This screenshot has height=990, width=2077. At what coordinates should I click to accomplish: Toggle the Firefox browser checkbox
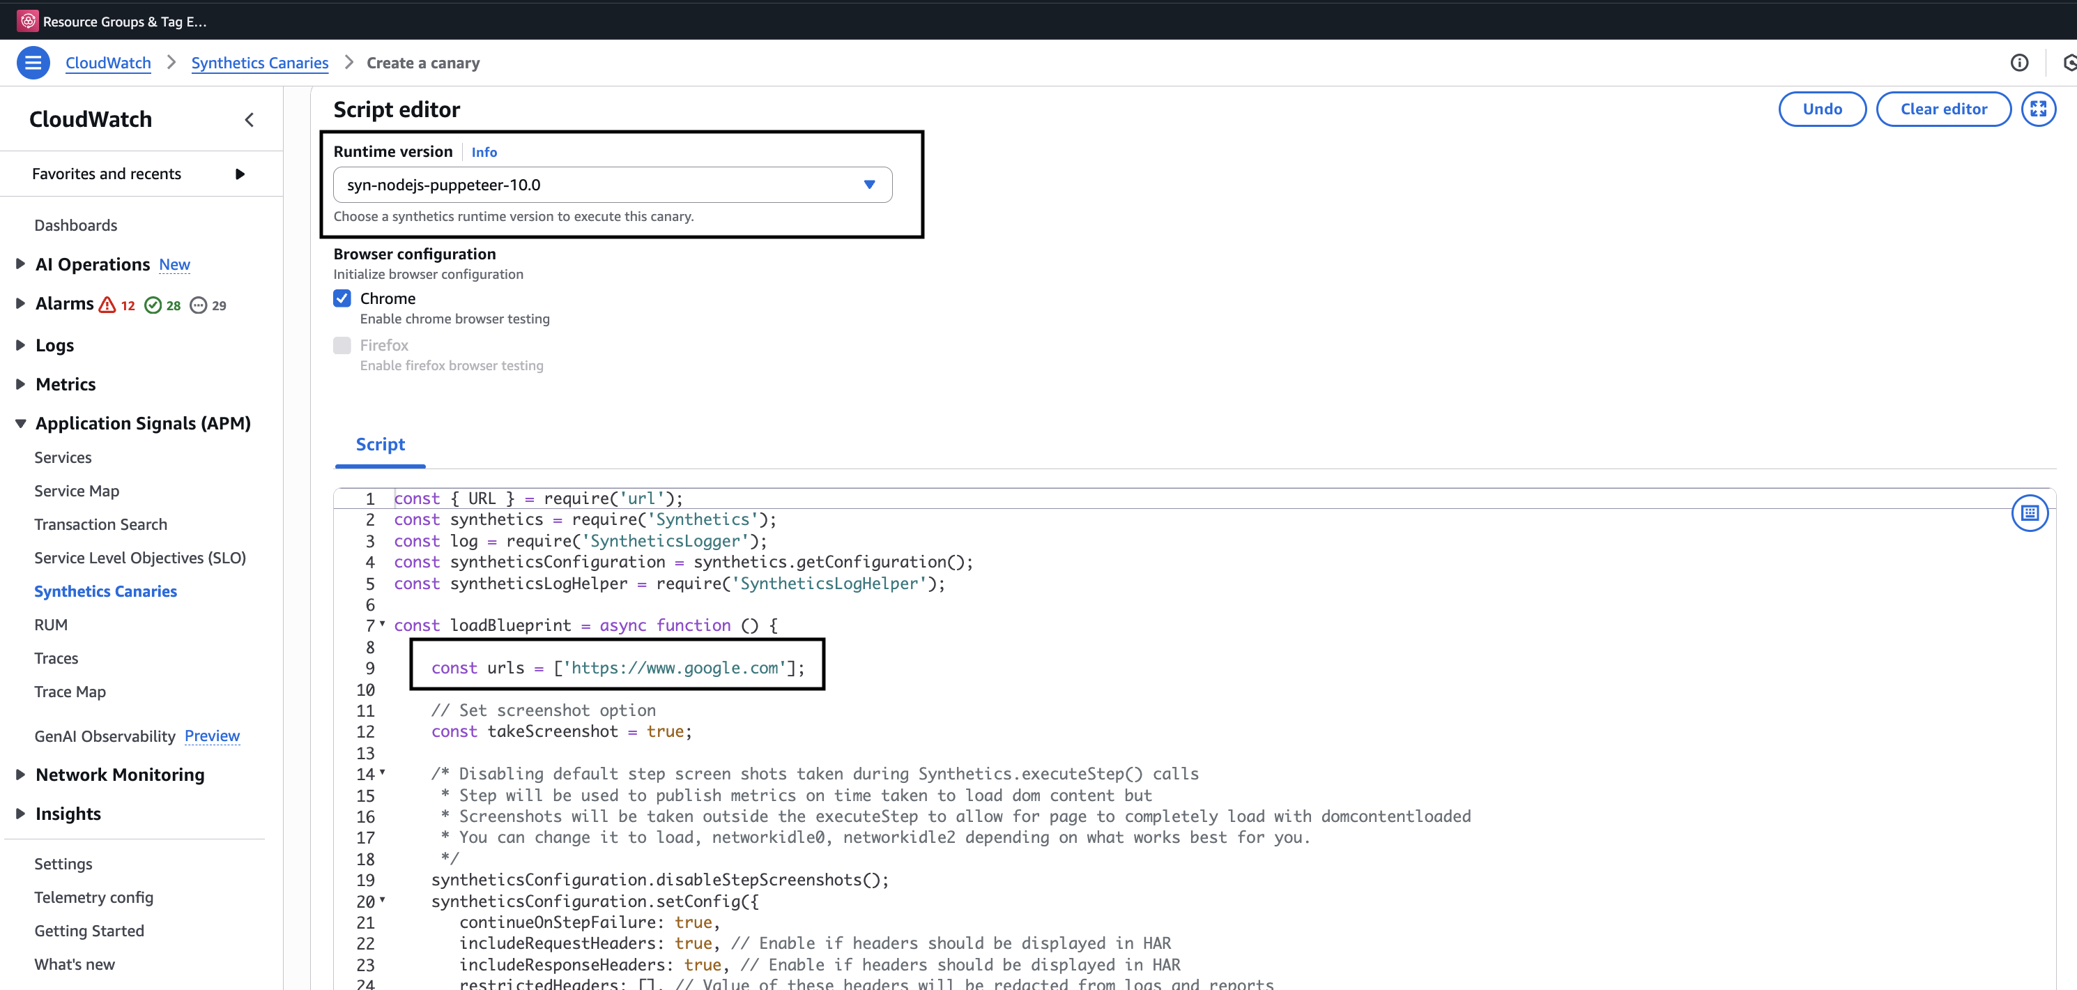pyautogui.click(x=342, y=345)
